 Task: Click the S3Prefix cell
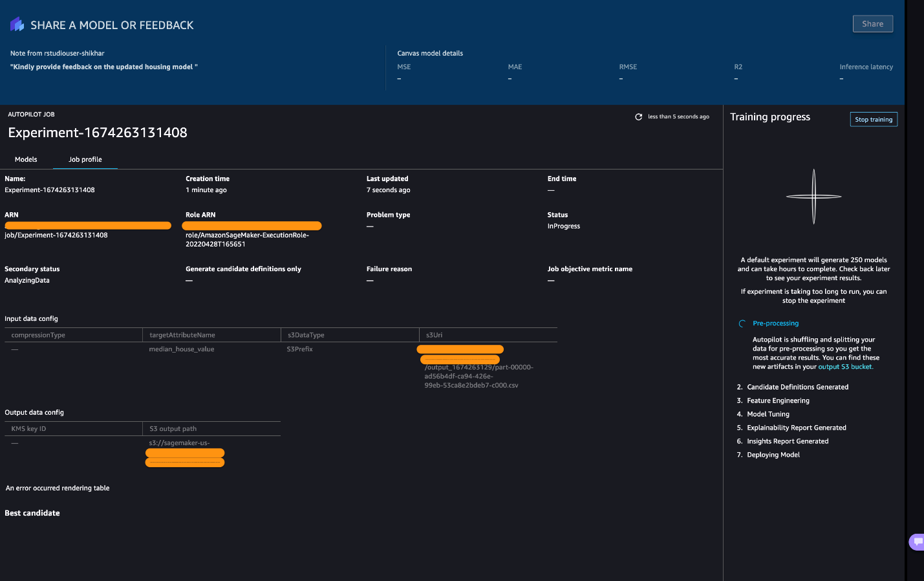coord(300,349)
